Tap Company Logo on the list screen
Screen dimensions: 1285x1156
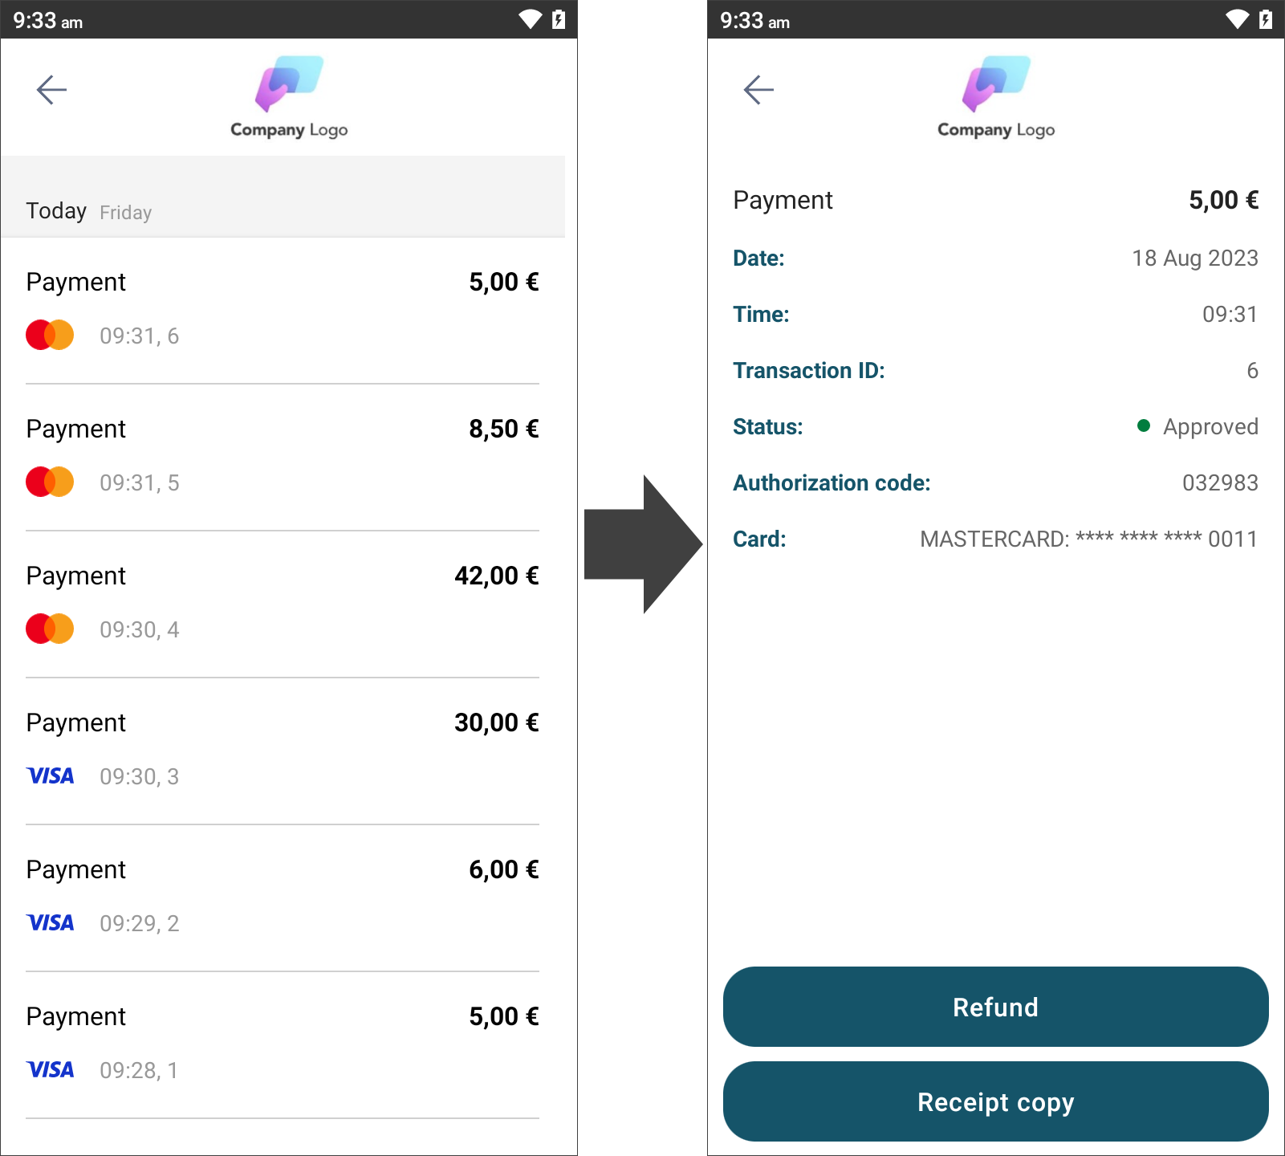289,96
